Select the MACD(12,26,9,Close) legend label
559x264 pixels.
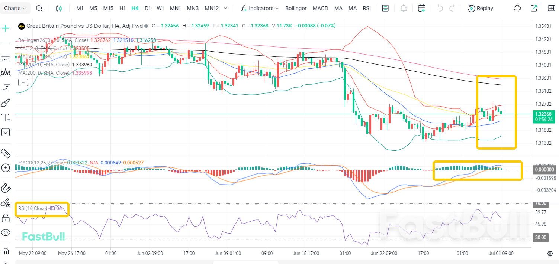pos(41,163)
